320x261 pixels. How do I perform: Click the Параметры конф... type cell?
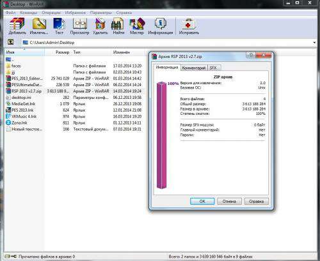pos(91,98)
